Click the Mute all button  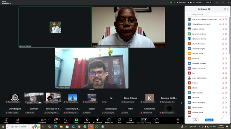point(209,120)
